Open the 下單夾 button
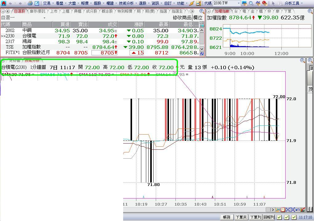Screen dimensions: 314x221 pyautogui.click(x=241, y=217)
